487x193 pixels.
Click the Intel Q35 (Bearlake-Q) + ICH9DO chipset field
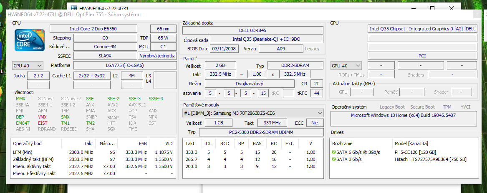pyautogui.click(x=267, y=40)
